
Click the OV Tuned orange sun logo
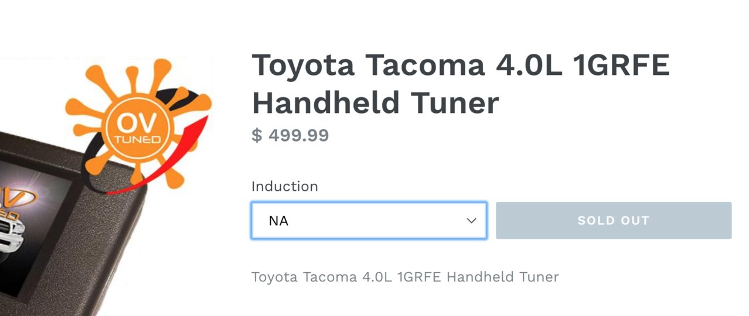click(x=137, y=124)
